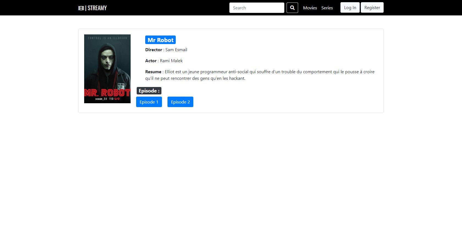Click the magnifying glass search button

pyautogui.click(x=292, y=8)
